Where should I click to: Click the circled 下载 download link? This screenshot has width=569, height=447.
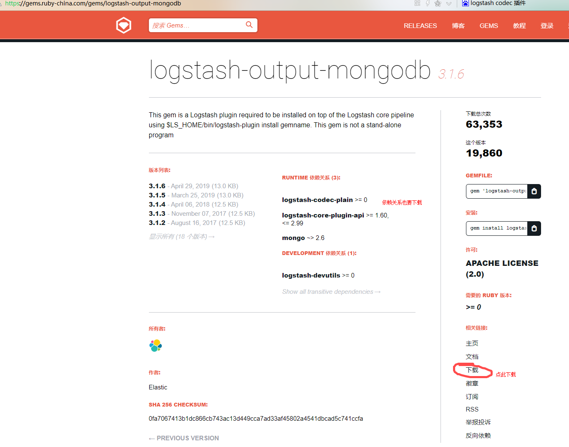click(x=472, y=370)
